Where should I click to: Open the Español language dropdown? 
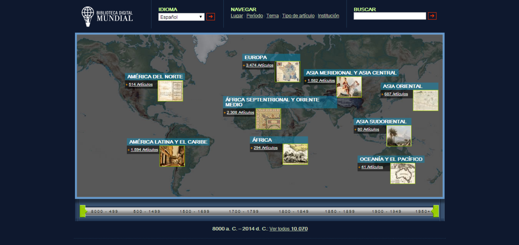click(181, 17)
